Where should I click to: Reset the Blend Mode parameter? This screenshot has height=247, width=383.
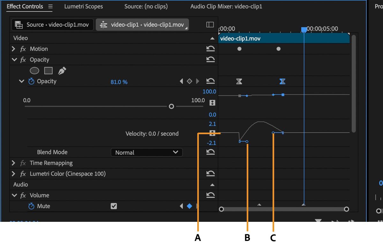210,152
